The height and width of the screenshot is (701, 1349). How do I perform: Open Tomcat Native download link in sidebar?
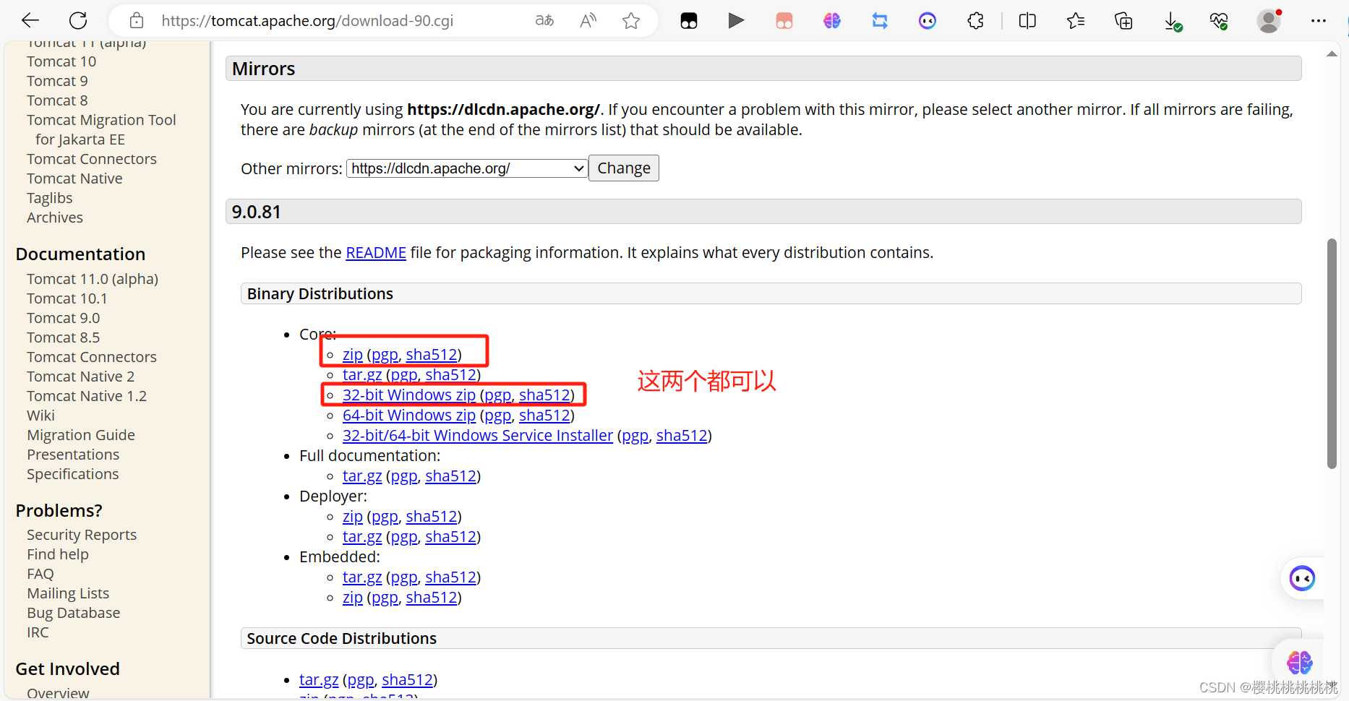click(x=74, y=179)
